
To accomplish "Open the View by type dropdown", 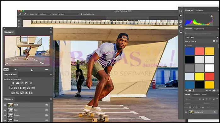I will click(190, 41).
